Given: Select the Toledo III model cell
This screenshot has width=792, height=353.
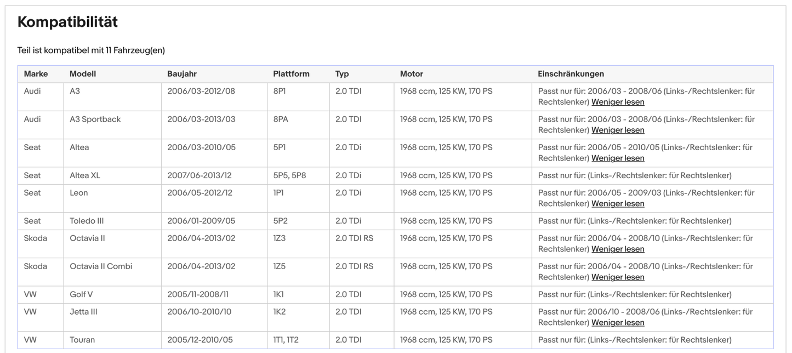Looking at the screenshot, I should 87,221.
